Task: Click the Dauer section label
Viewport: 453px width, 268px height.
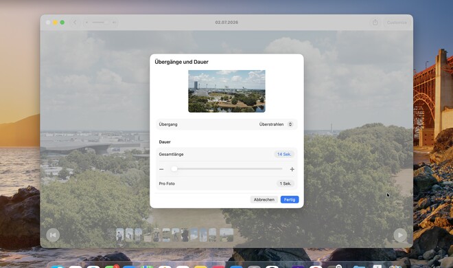Action: tap(165, 142)
